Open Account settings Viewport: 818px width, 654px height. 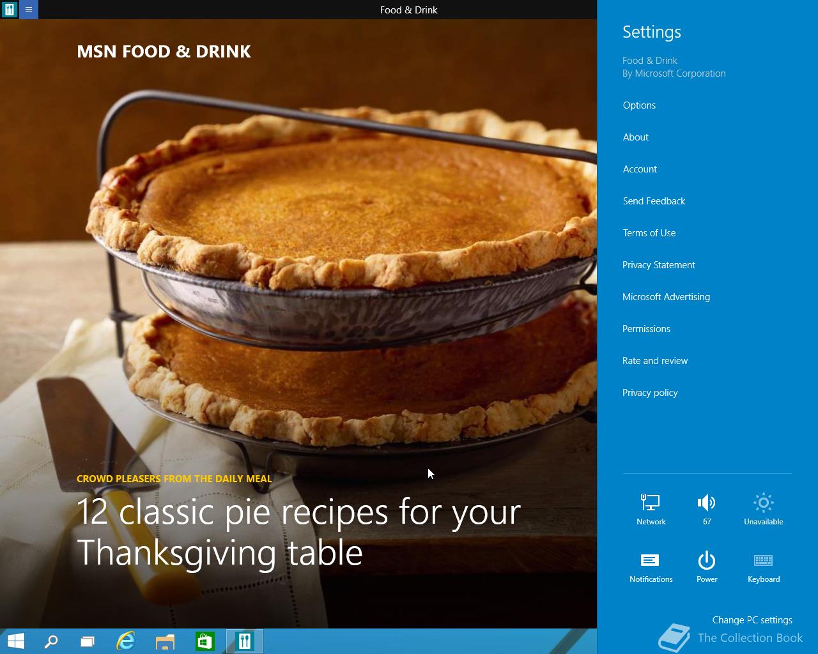point(640,169)
